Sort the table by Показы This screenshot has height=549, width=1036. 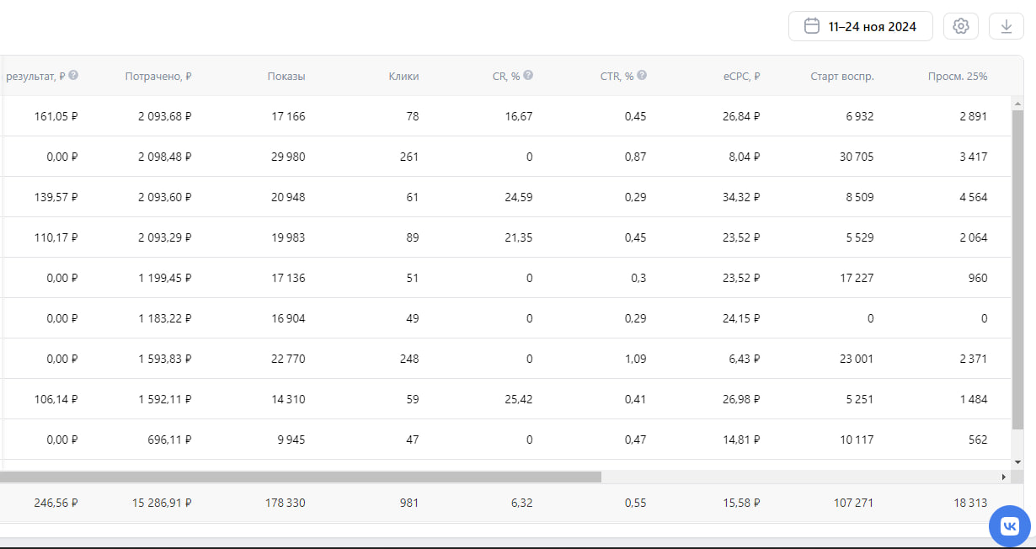tap(286, 77)
